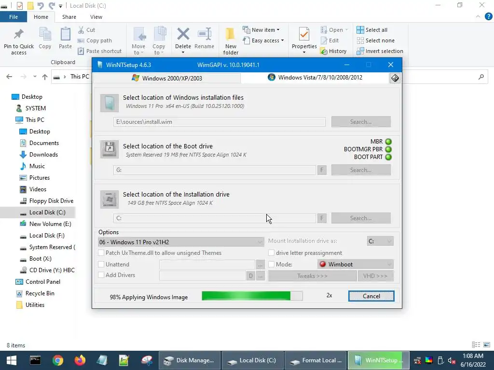The width and height of the screenshot is (494, 370).
Task: Click the Paste ribbon icon
Action: [x=65, y=34]
